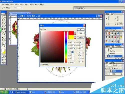125x94 pixels.
Task: Open the File (文件) menu
Action: pos(2,5)
